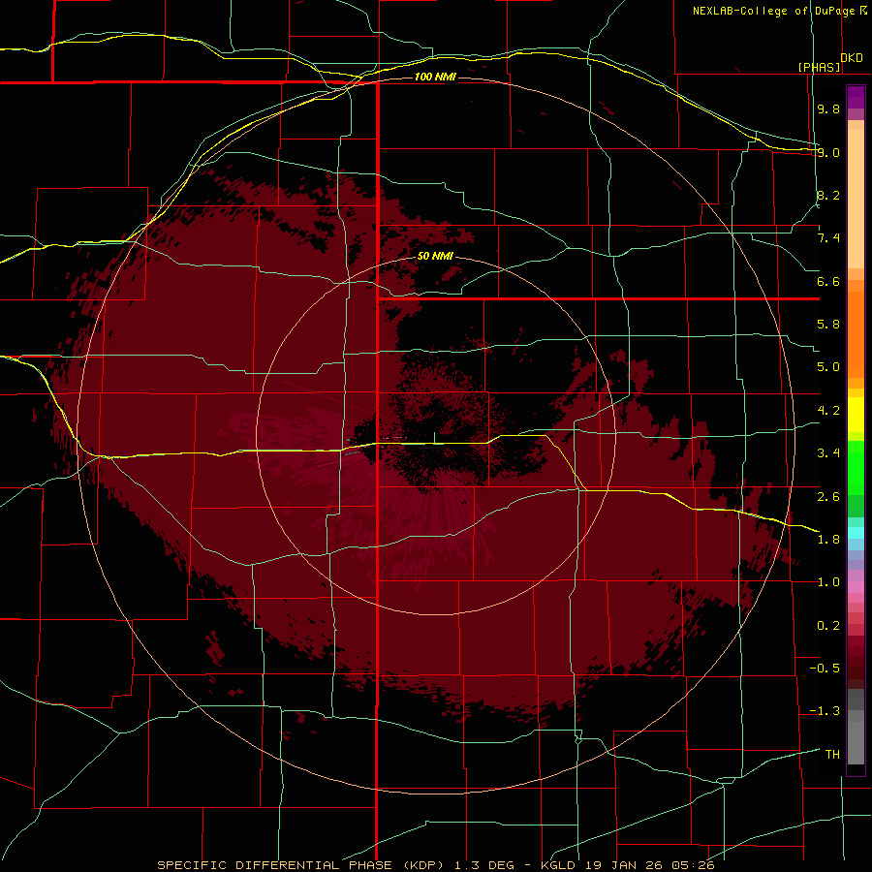Select the 5.0 value on the color scale
This screenshot has height=872, width=872.
828,367
